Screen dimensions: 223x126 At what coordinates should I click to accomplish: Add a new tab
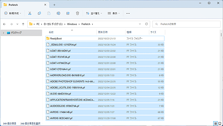(x=54, y=5)
